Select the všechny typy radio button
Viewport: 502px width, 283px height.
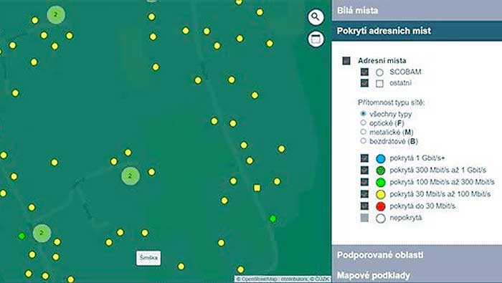click(x=363, y=113)
